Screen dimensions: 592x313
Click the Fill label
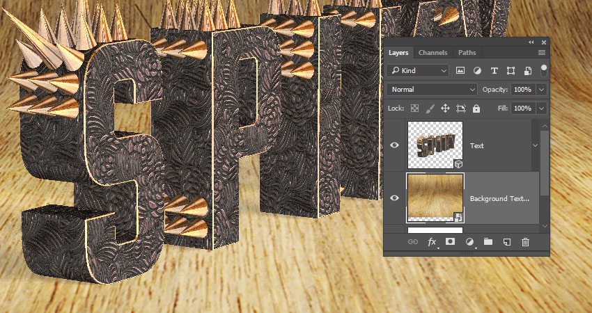pyautogui.click(x=503, y=109)
